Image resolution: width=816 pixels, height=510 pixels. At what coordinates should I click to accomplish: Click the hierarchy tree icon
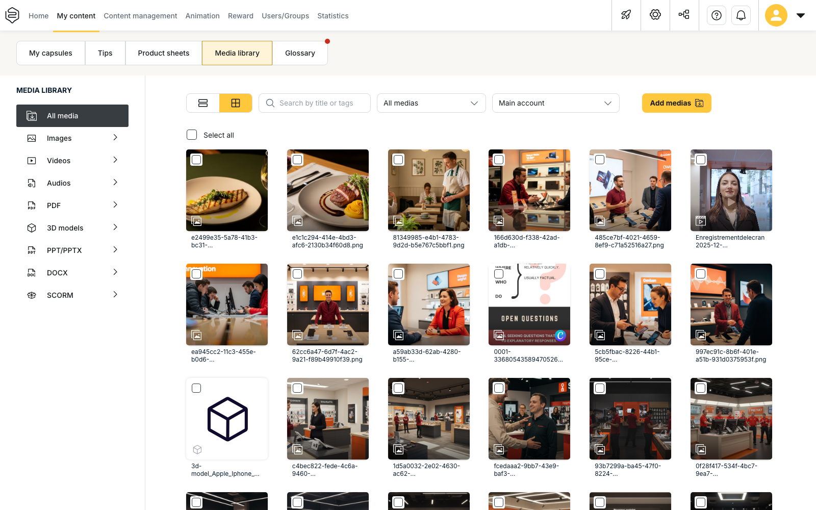[684, 15]
